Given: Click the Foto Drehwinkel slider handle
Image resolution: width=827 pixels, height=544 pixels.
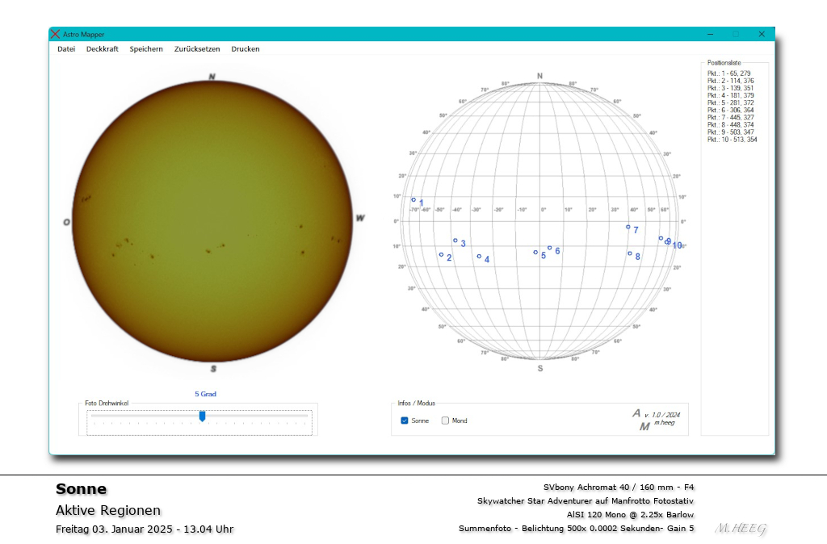Looking at the screenshot, I should 202,415.
